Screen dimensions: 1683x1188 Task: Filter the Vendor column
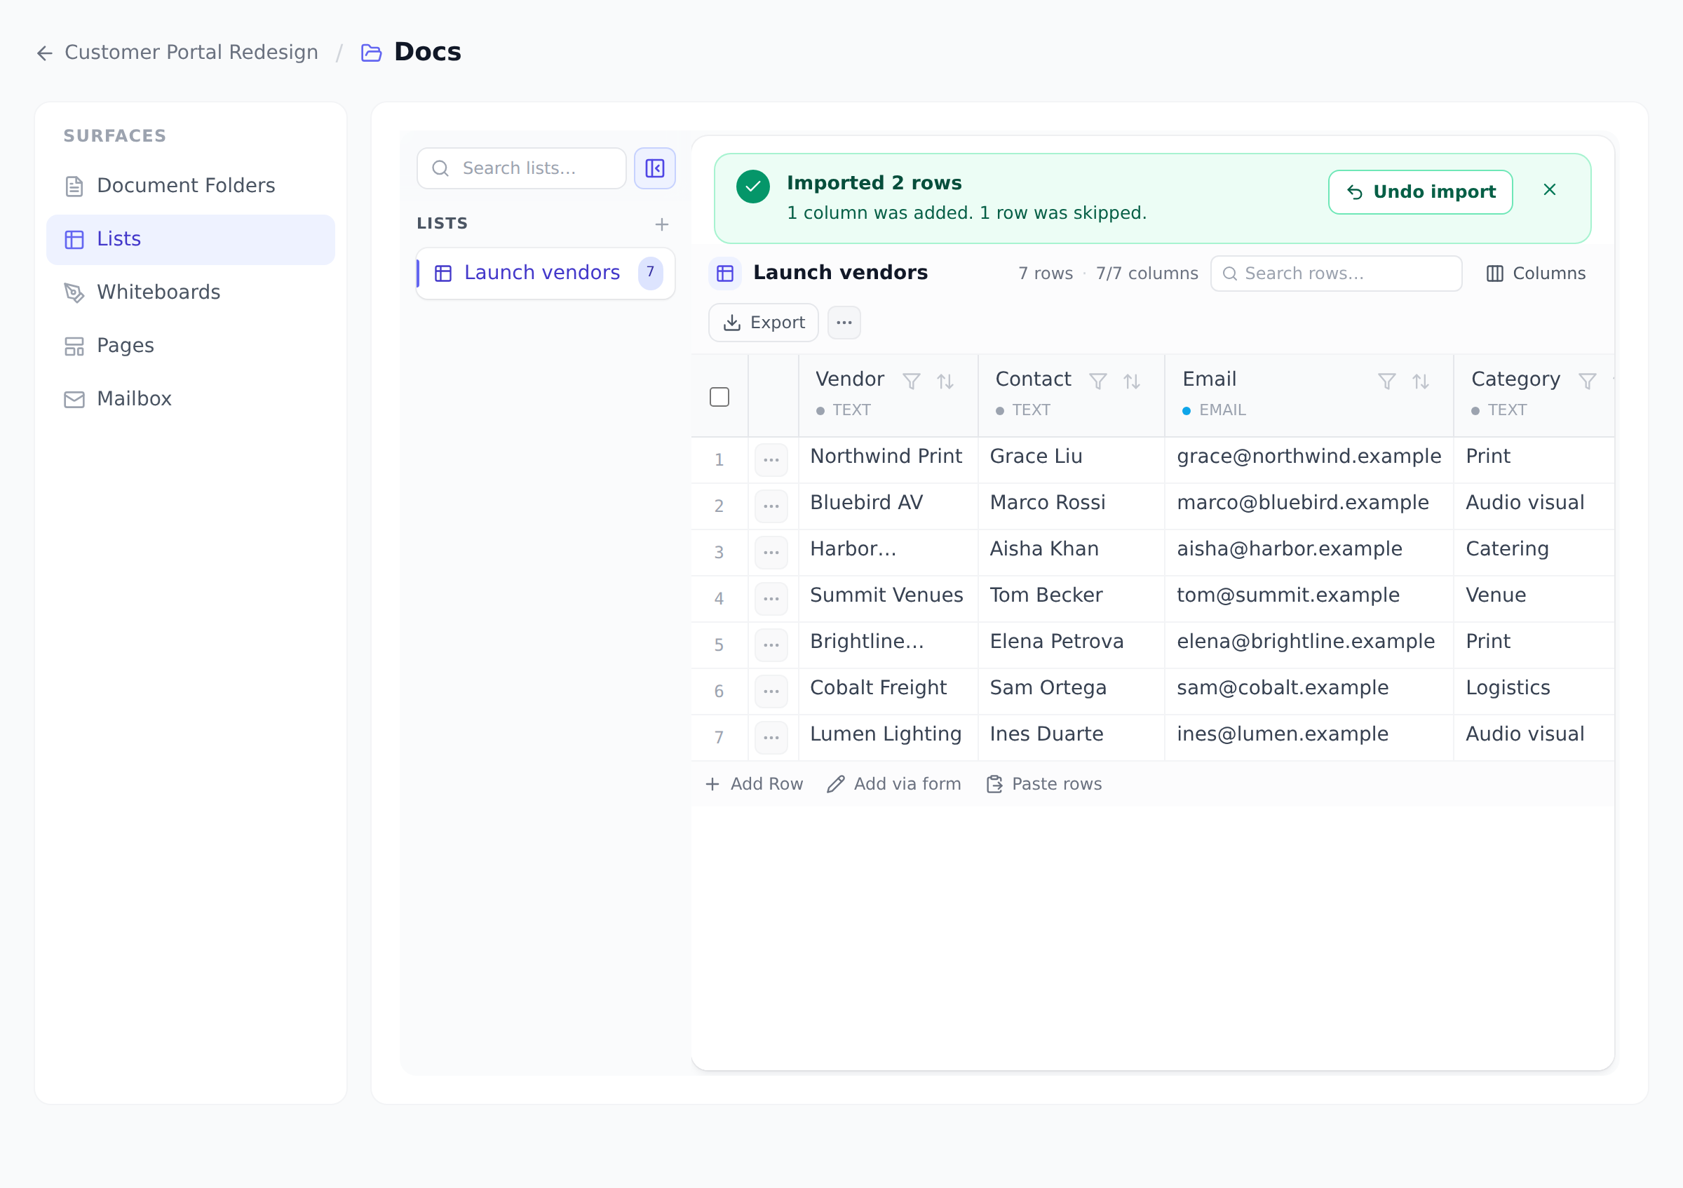coord(911,381)
